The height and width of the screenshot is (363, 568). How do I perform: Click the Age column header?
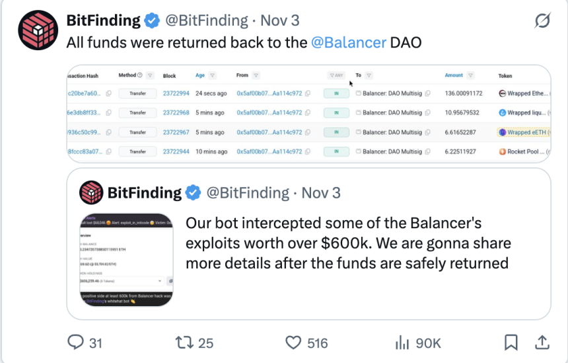(200, 75)
